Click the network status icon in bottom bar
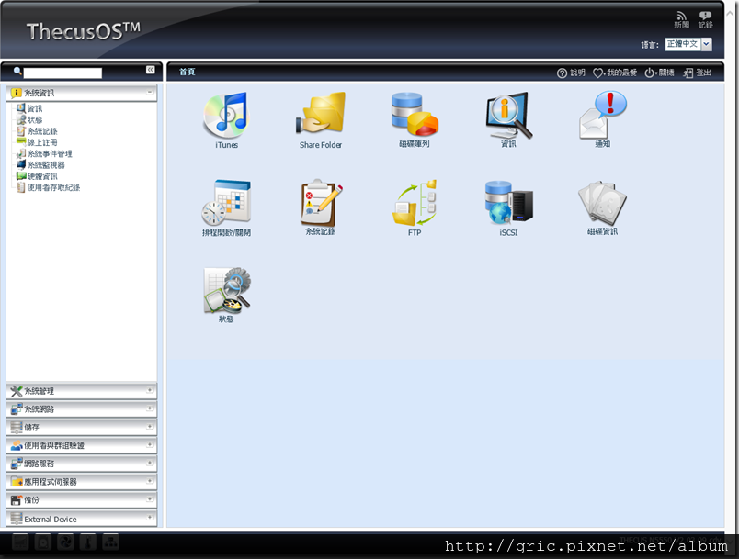Screen dimensions: 739x559 [110, 542]
